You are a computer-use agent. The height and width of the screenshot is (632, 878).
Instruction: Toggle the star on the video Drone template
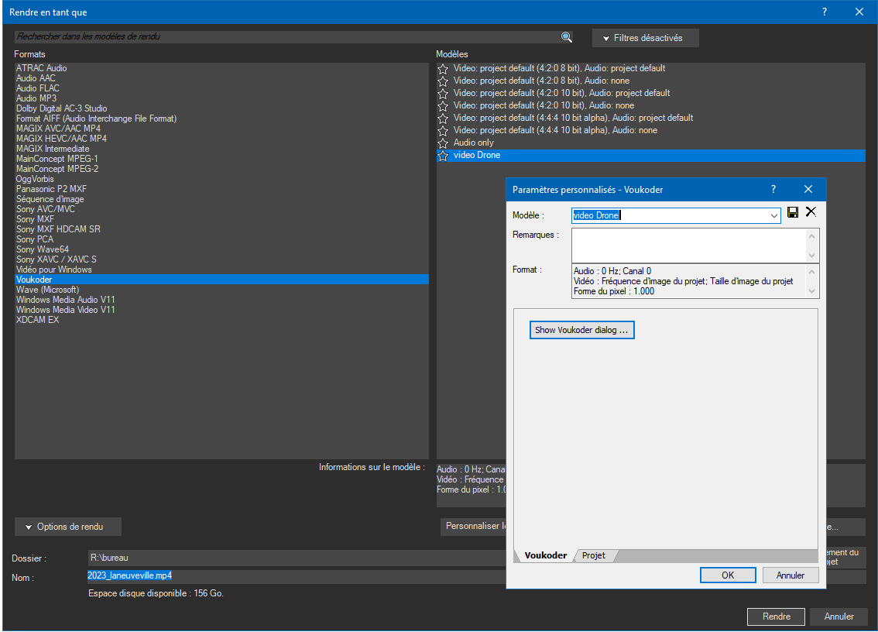coord(443,155)
